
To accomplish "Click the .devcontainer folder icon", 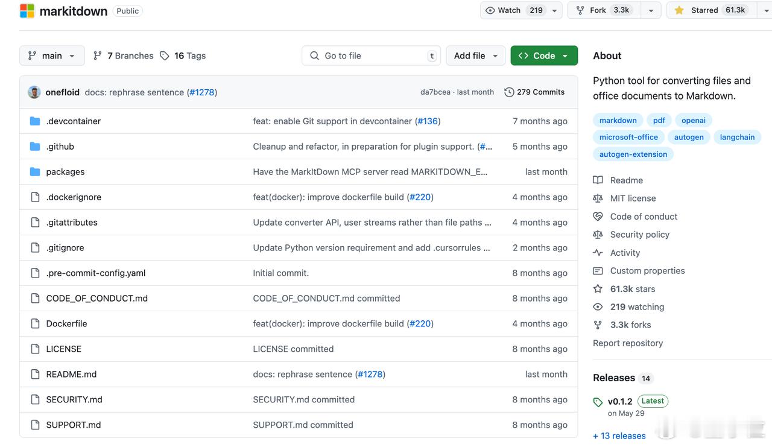I will (35, 121).
